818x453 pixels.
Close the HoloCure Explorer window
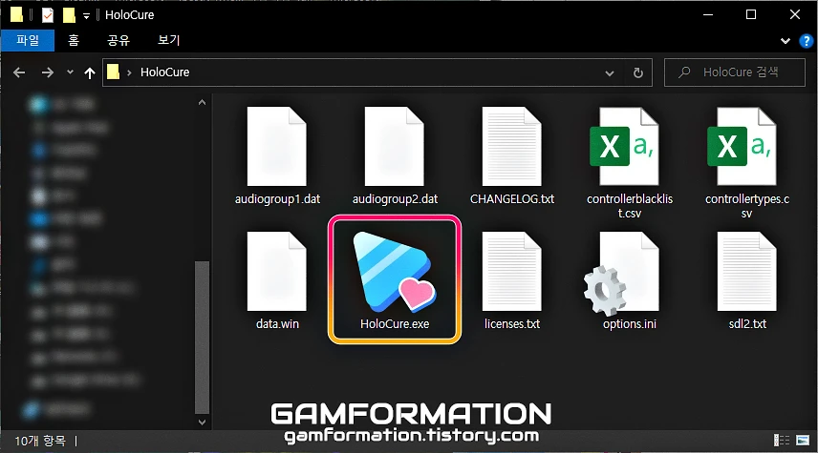[794, 14]
